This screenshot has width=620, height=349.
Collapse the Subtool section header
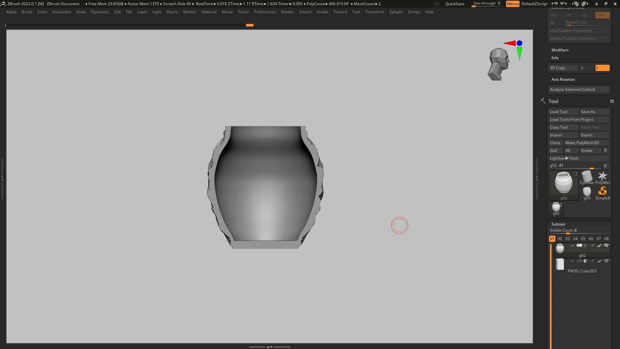558,224
